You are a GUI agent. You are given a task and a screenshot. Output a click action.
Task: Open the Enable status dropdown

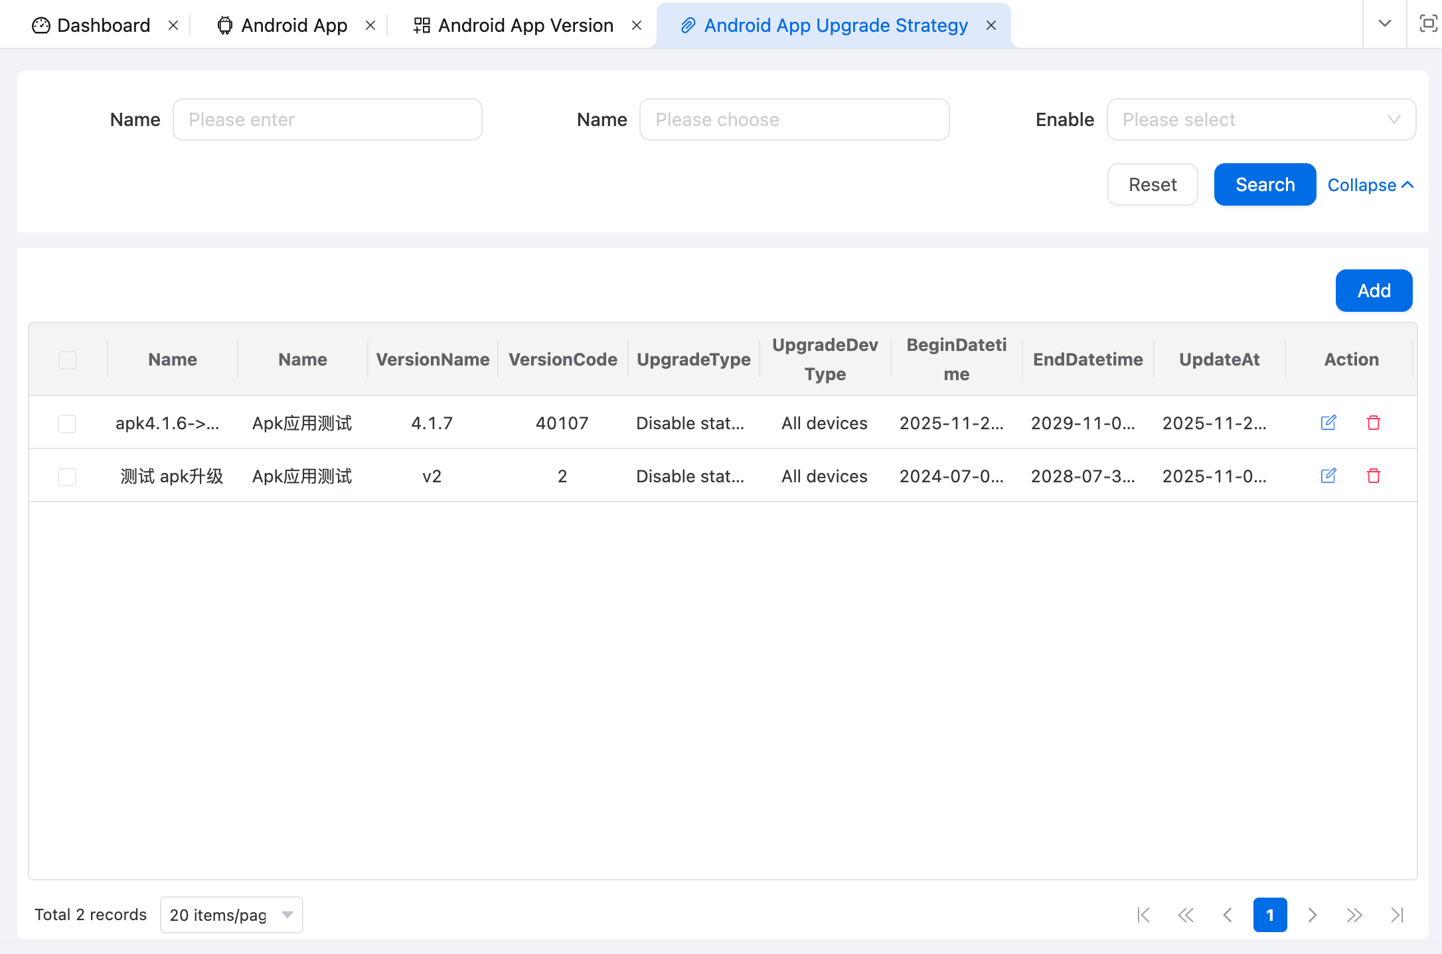pyautogui.click(x=1261, y=119)
